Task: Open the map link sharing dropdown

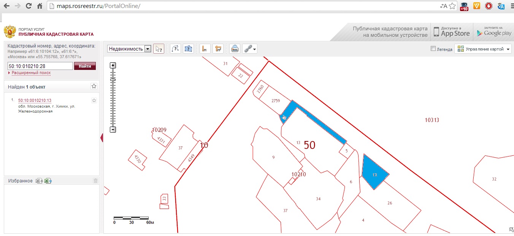Action: (250, 49)
